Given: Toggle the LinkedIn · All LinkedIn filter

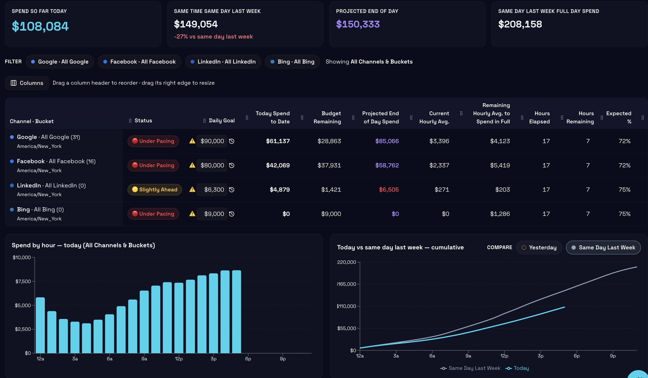Looking at the screenshot, I should tap(223, 62).
